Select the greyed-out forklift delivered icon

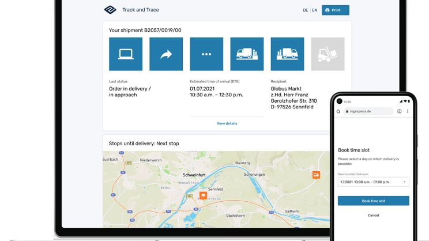coord(328,54)
